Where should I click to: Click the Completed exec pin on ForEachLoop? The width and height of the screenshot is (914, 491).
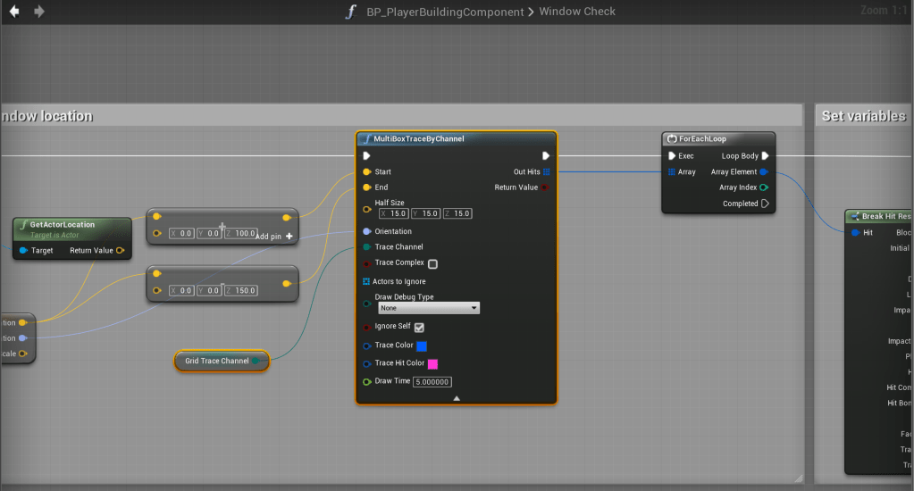click(765, 204)
